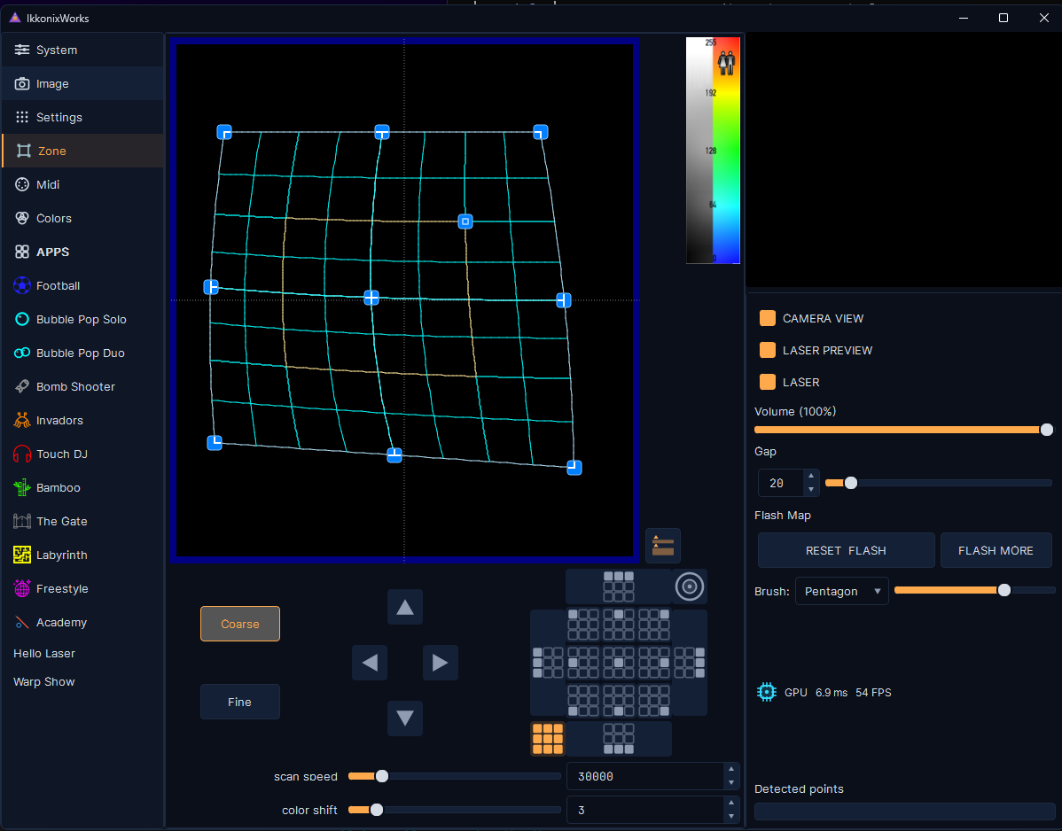Nudge zone right with right arrow
The image size is (1062, 831).
(441, 663)
